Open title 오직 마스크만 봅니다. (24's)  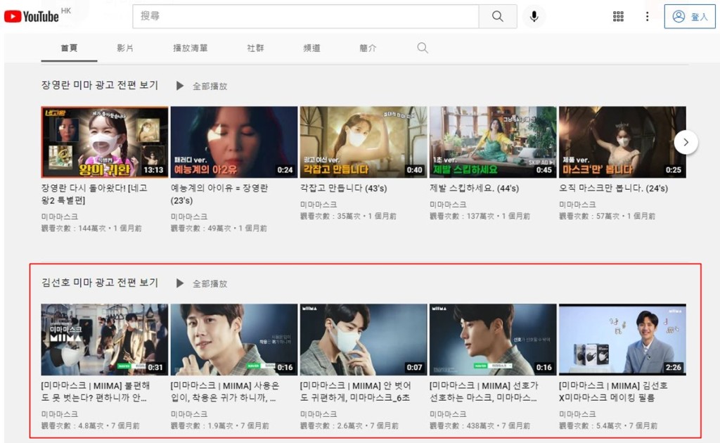613,188
